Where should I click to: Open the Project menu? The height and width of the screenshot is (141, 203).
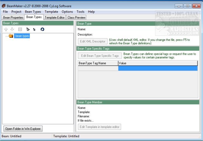(16, 12)
